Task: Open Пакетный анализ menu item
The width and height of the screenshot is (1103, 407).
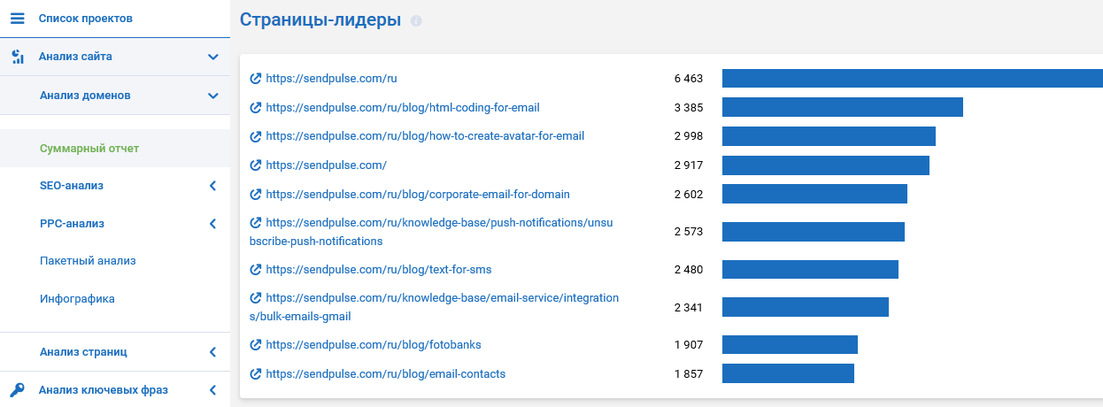Action: [88, 261]
